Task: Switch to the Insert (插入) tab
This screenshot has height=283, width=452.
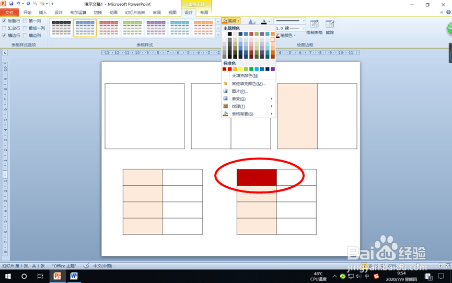Action: (x=43, y=13)
